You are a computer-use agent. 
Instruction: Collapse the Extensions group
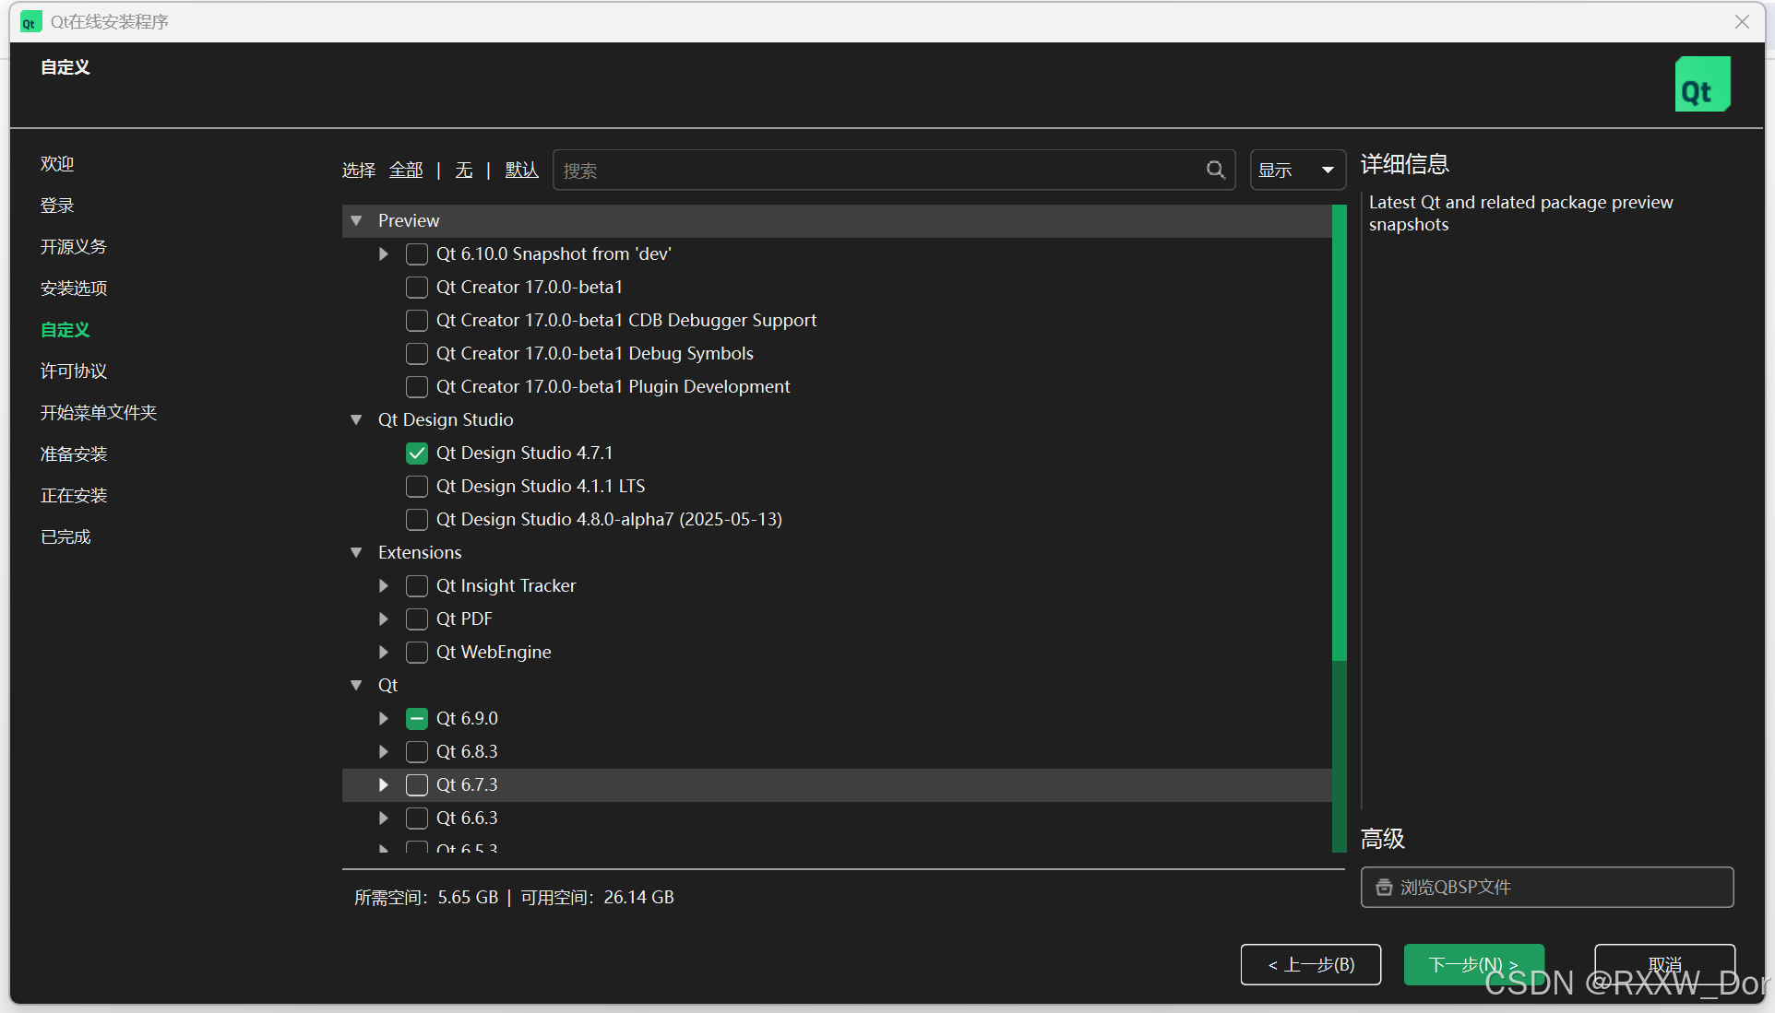coord(356,553)
